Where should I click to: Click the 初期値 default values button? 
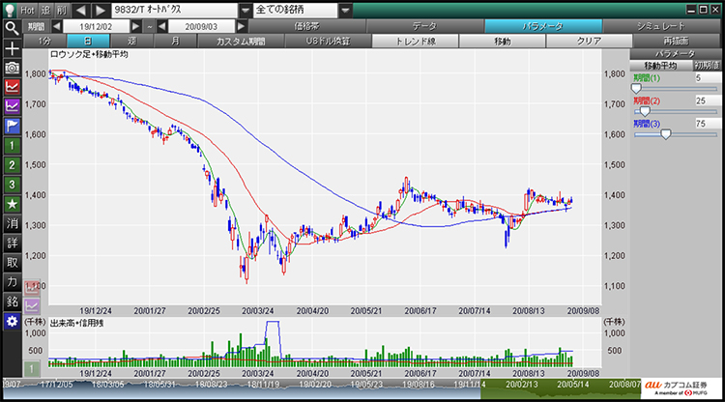[x=707, y=66]
